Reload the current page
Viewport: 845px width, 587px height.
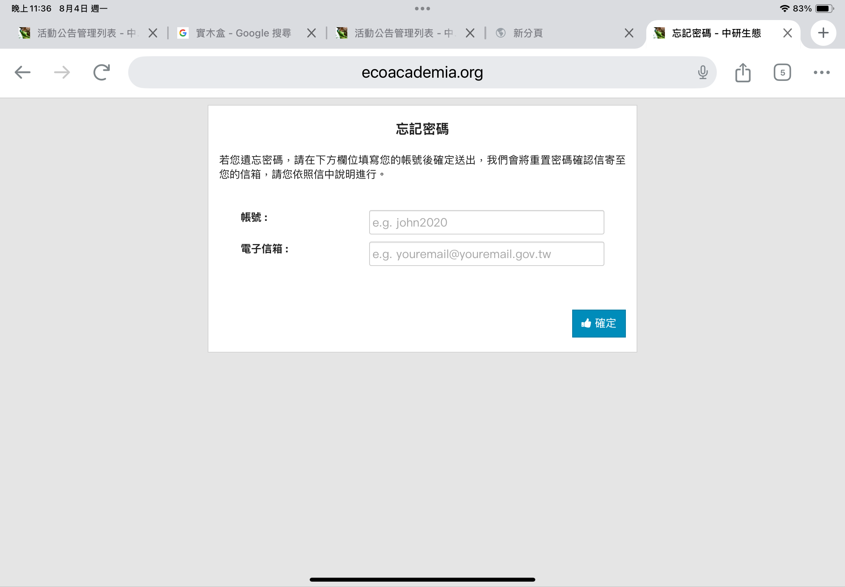tap(102, 72)
